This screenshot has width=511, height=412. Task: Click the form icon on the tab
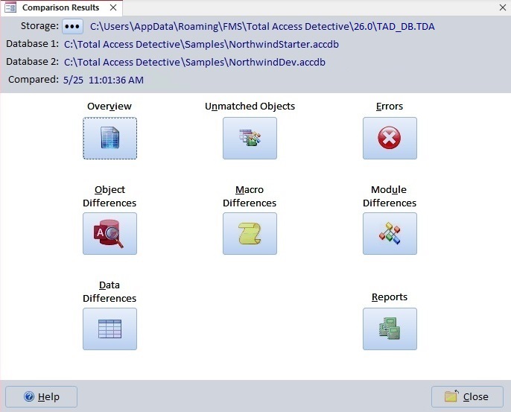point(10,7)
